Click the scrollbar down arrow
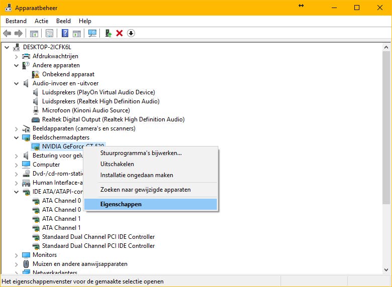Image resolution: width=392 pixels, height=287 pixels. [x=386, y=270]
